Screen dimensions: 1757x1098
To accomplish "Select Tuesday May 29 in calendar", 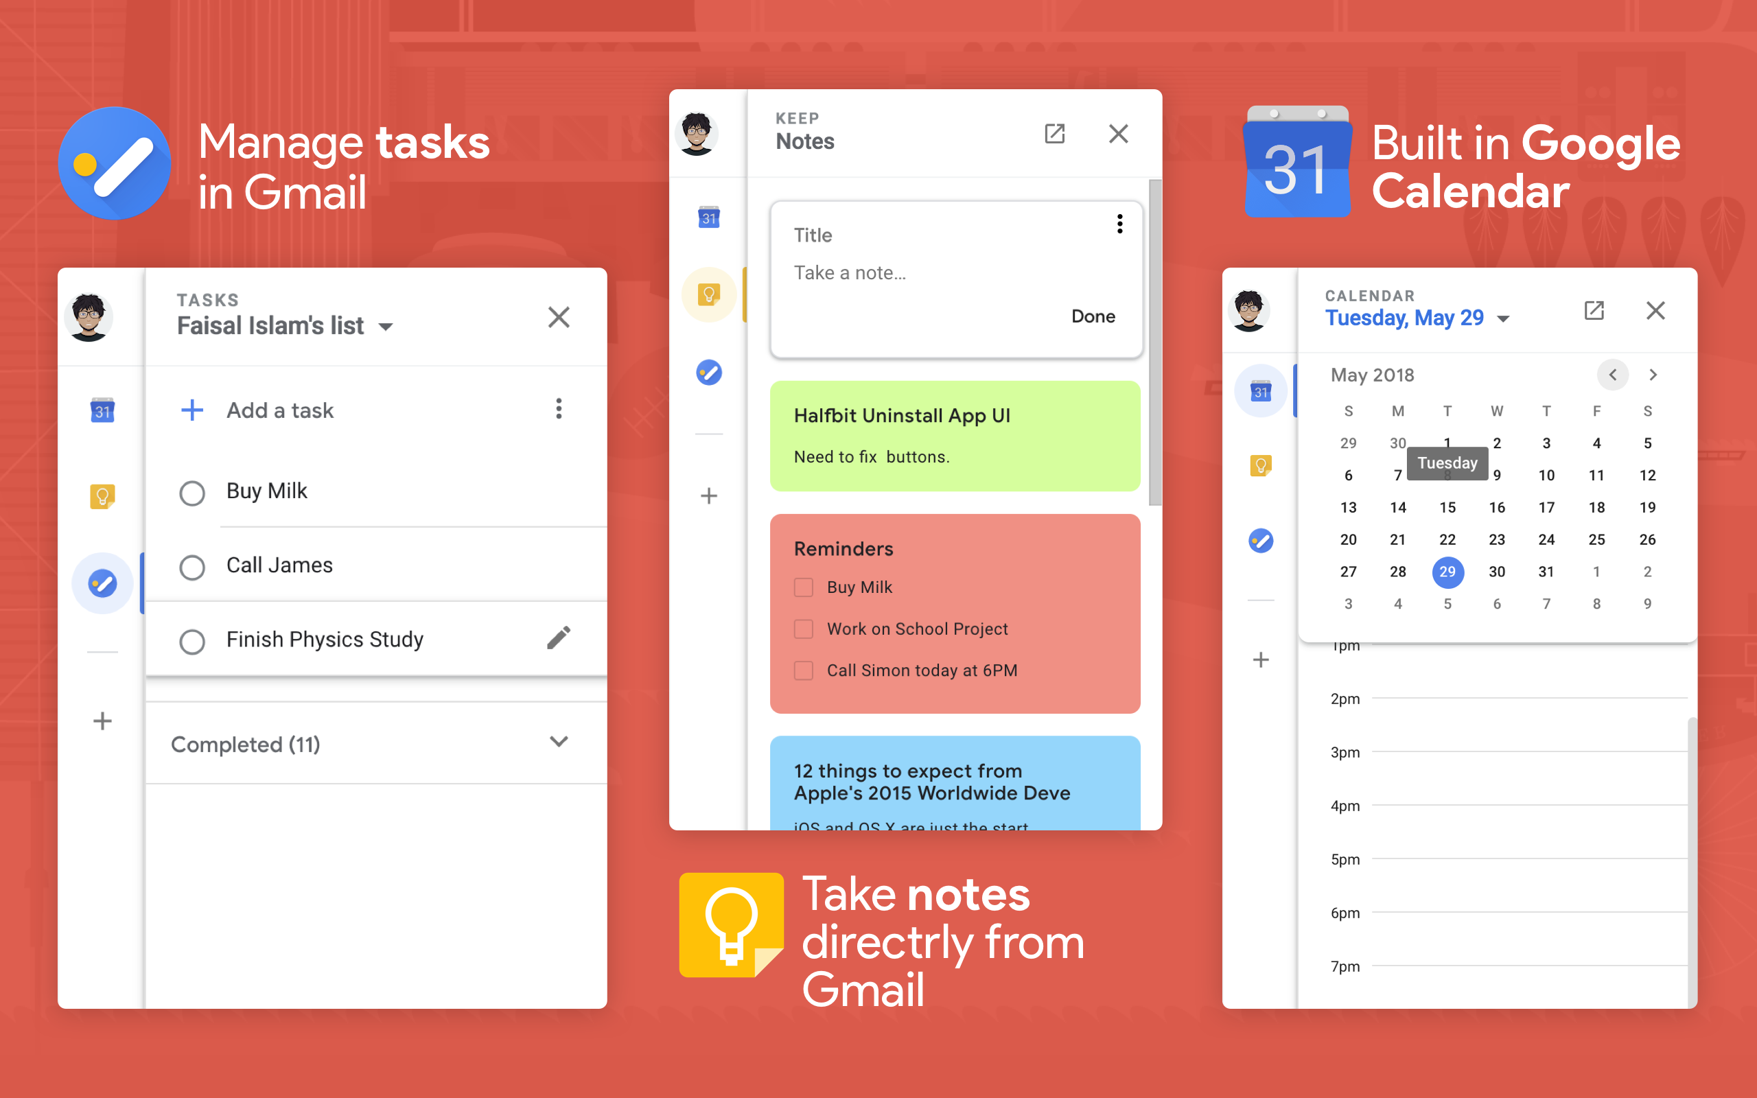I will point(1447,572).
